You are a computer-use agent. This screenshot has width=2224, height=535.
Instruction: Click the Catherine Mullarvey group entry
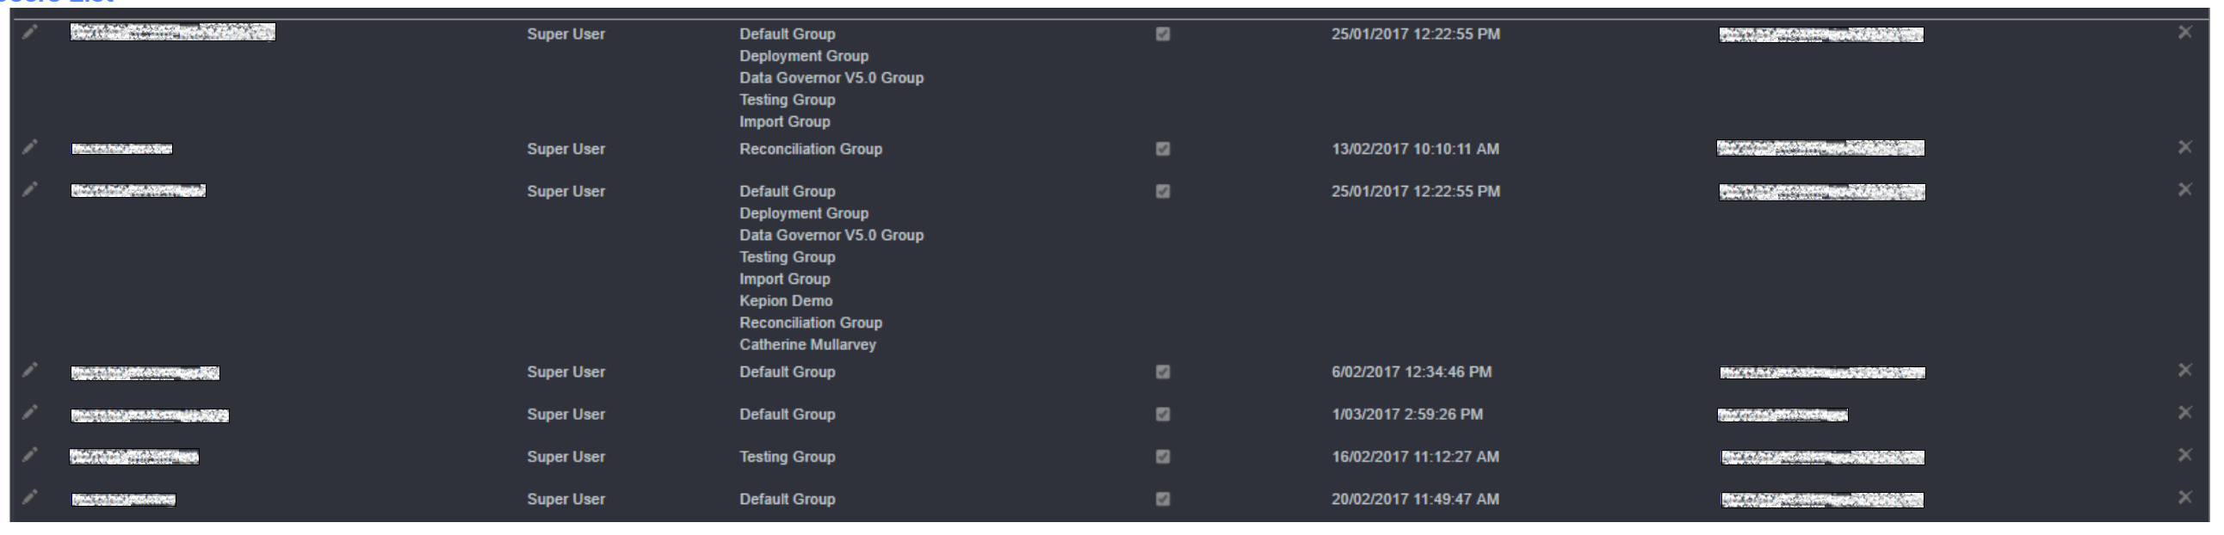pyautogui.click(x=807, y=345)
